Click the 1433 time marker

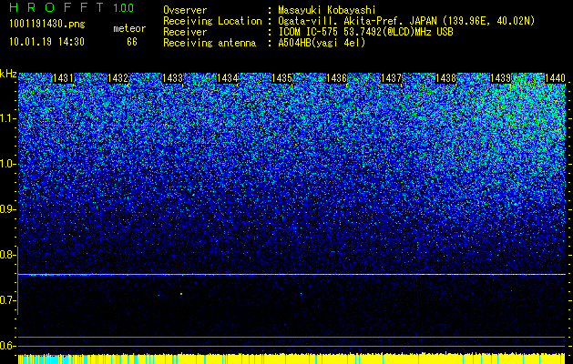point(172,78)
